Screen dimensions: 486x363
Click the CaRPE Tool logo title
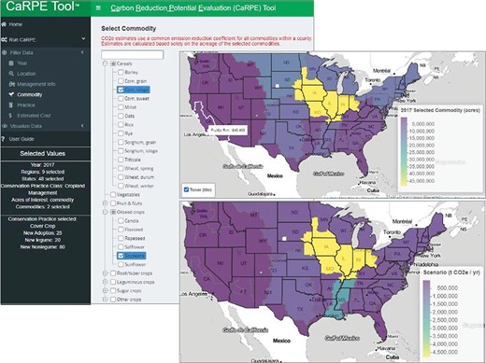42,7
